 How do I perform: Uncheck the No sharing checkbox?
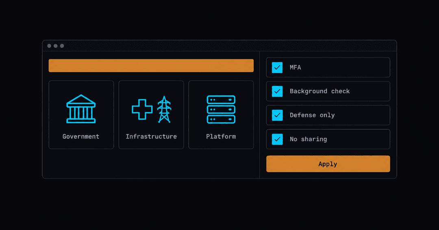pos(277,139)
